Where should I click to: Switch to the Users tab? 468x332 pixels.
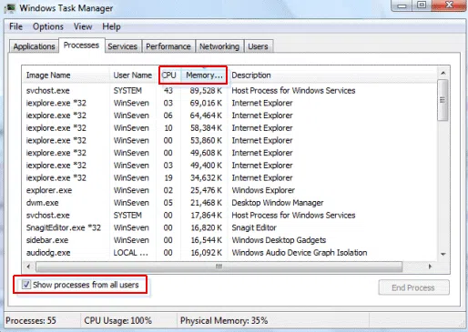tap(258, 46)
